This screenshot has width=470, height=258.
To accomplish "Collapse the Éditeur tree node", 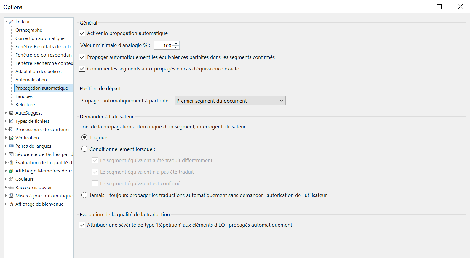I will pos(6,22).
